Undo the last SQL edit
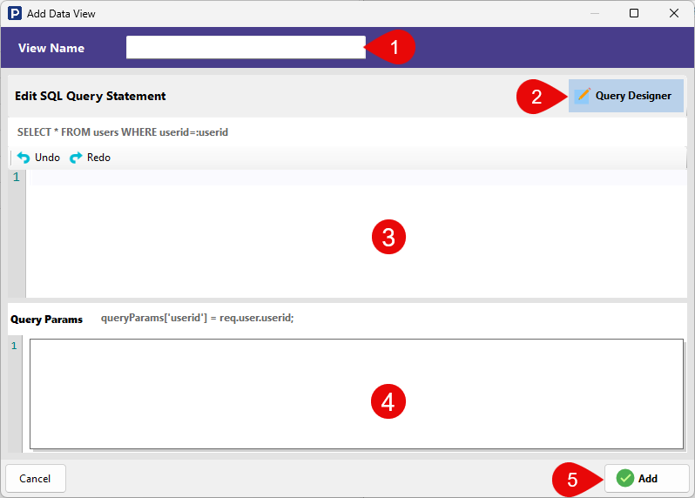Image resolution: width=695 pixels, height=498 pixels. pyautogui.click(x=38, y=158)
